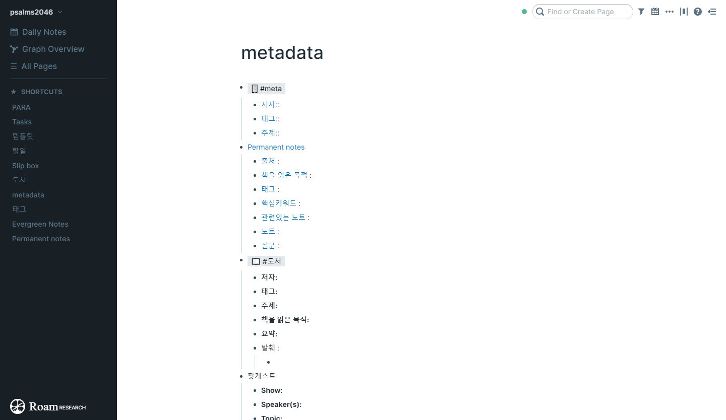
Task: Open Daily Notes in the sidebar
Action: [x=44, y=32]
